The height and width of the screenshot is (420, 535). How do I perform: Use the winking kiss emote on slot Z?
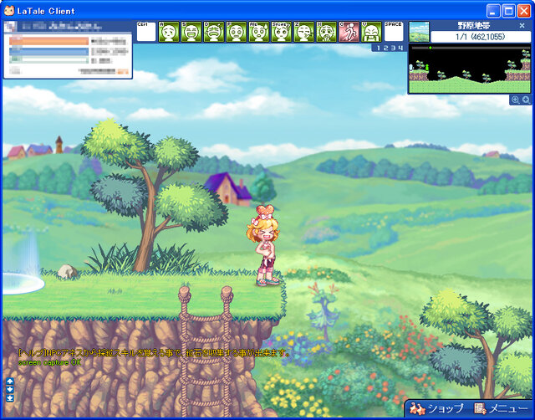coord(304,32)
